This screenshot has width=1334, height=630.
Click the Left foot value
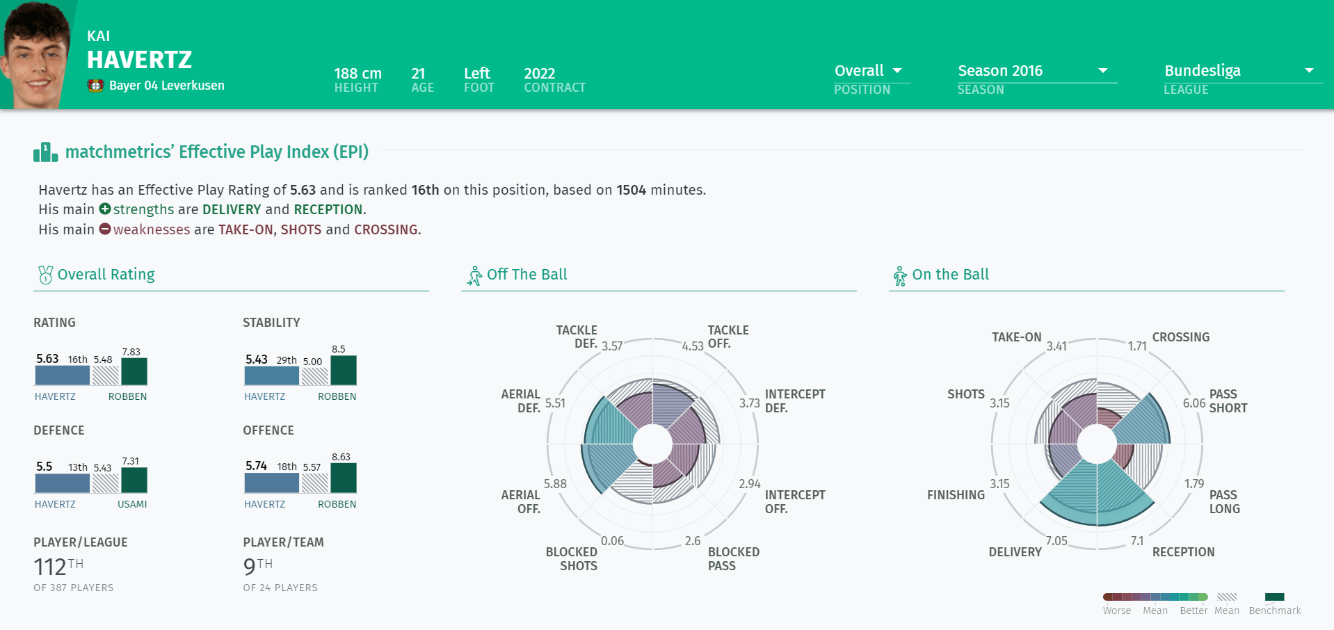click(477, 74)
